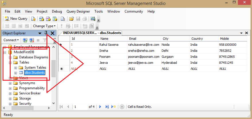Image resolution: width=252 pixels, height=119 pixels.
Task: Click the Open File folder icon
Action: point(71,19)
